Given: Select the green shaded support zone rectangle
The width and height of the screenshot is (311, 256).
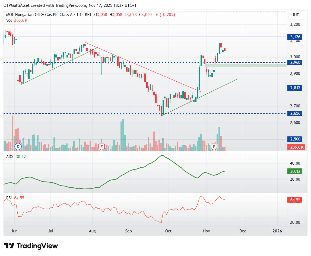Looking at the screenshot, I should [246, 65].
